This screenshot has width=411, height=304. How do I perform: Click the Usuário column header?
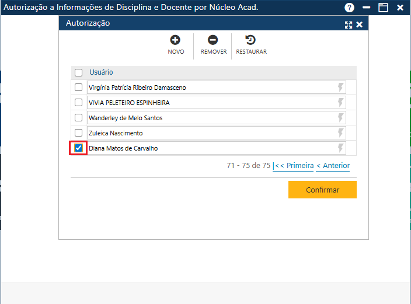[101, 72]
